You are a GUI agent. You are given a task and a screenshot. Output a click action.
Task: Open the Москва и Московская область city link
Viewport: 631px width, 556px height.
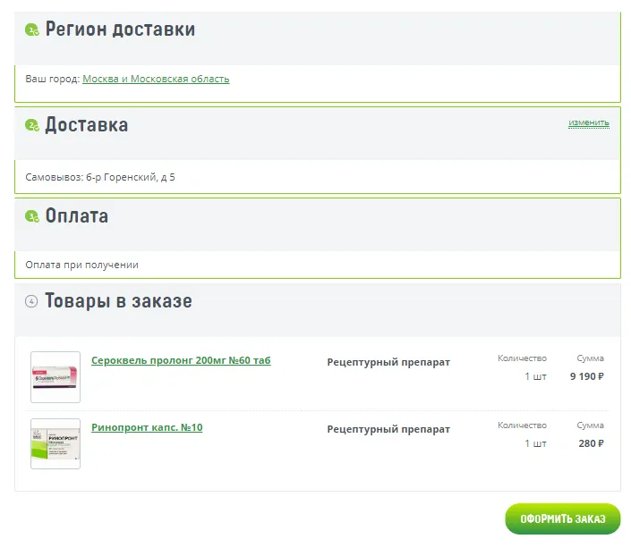[156, 79]
